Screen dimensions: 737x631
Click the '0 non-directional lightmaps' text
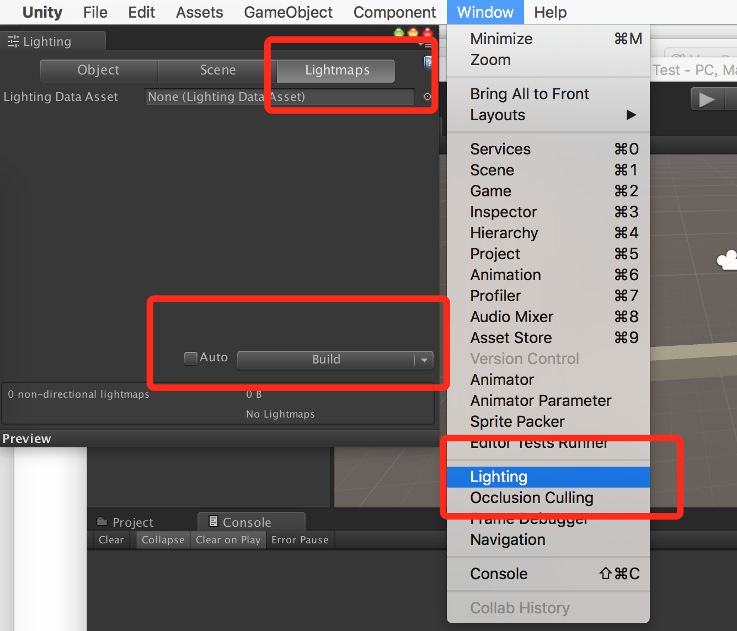coord(78,394)
